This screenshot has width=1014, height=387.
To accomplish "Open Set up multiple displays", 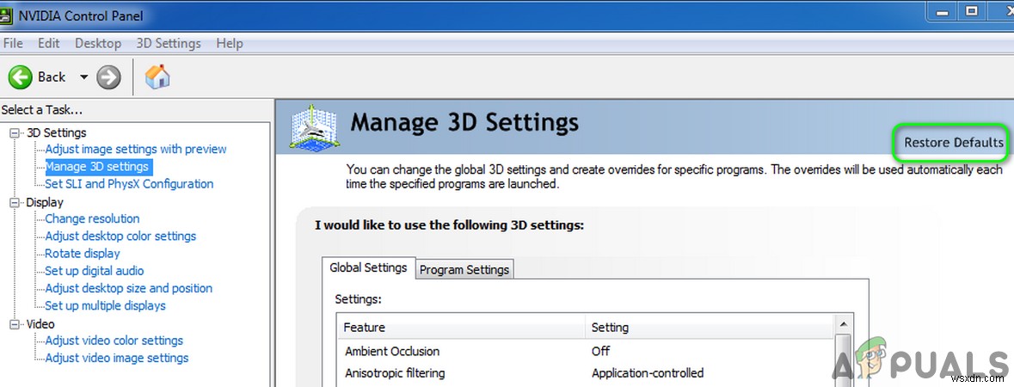I will point(106,306).
